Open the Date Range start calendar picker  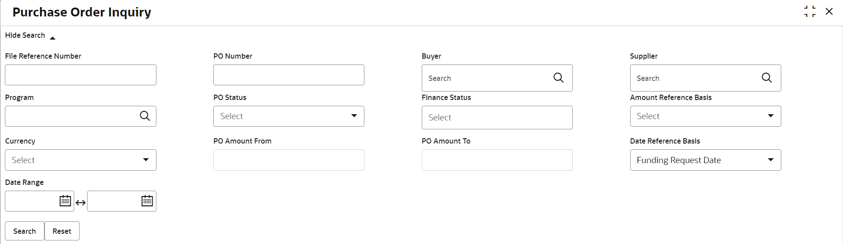coord(65,201)
